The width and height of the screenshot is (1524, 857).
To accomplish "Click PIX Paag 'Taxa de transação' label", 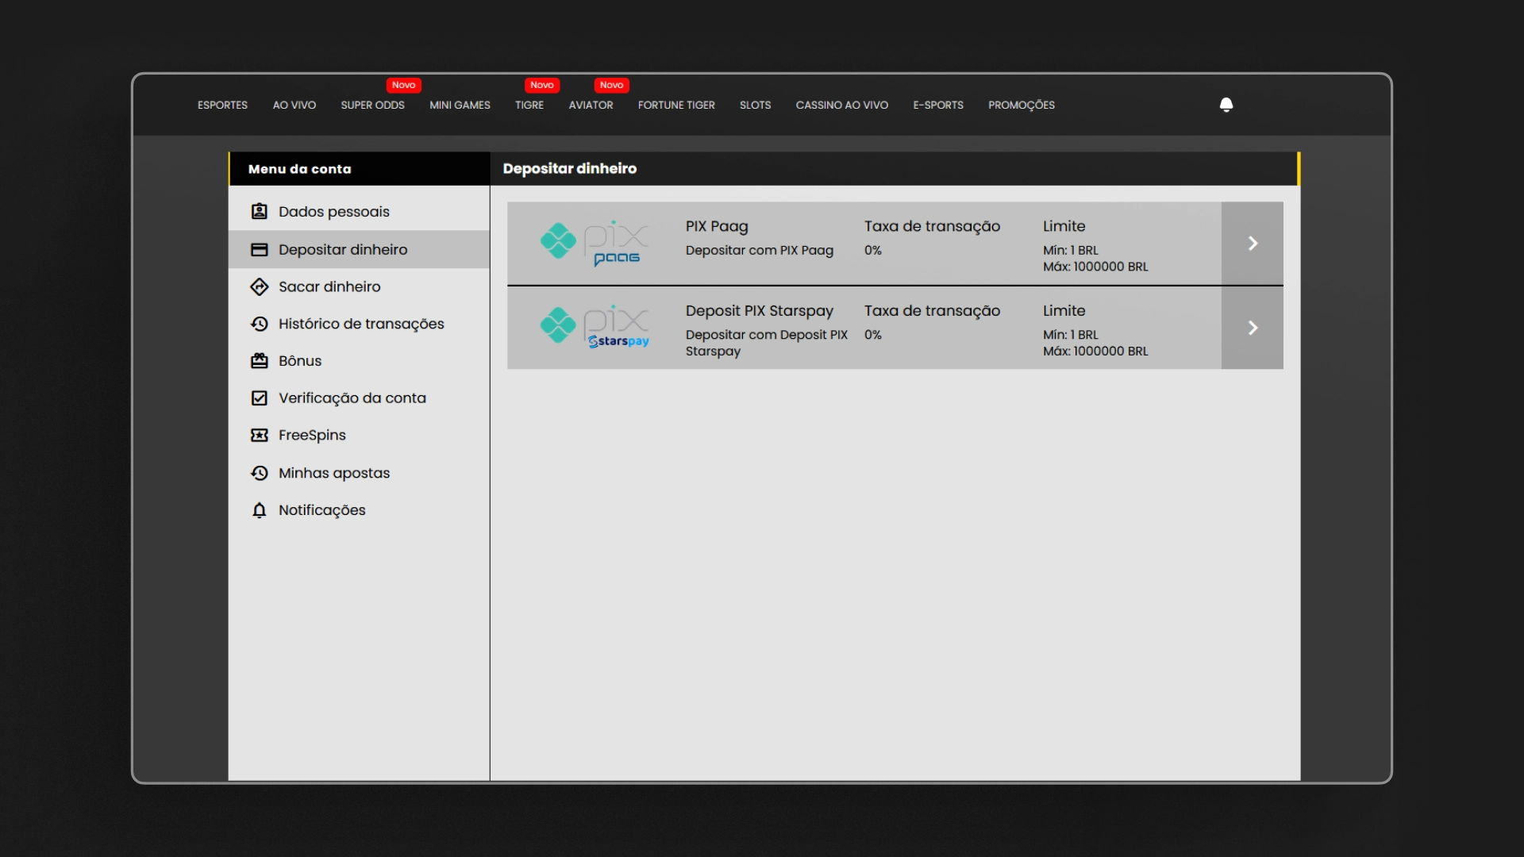I will click(x=932, y=226).
